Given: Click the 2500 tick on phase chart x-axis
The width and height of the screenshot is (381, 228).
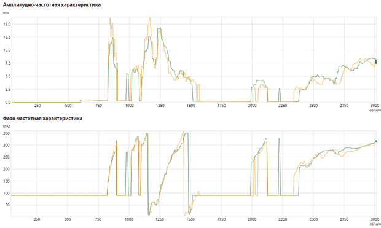Looking at the screenshot, I should (313, 219).
